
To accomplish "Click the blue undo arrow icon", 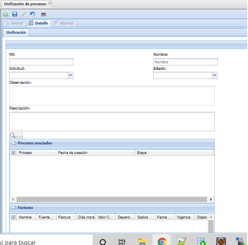I will click(33, 14).
